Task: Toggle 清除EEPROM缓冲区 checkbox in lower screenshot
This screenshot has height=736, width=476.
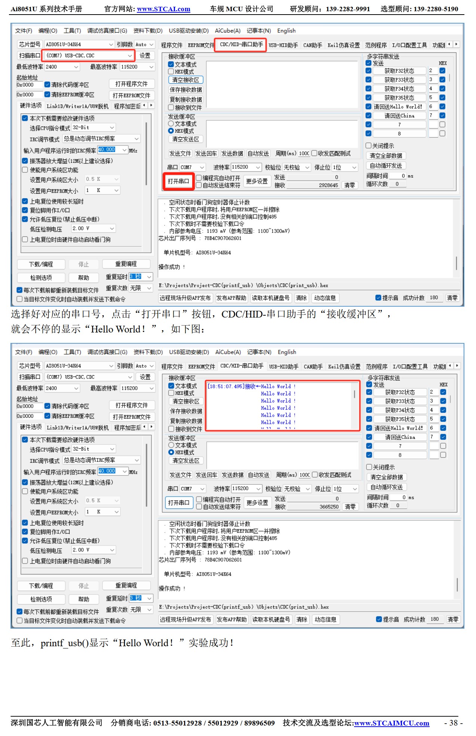Action: point(47,416)
